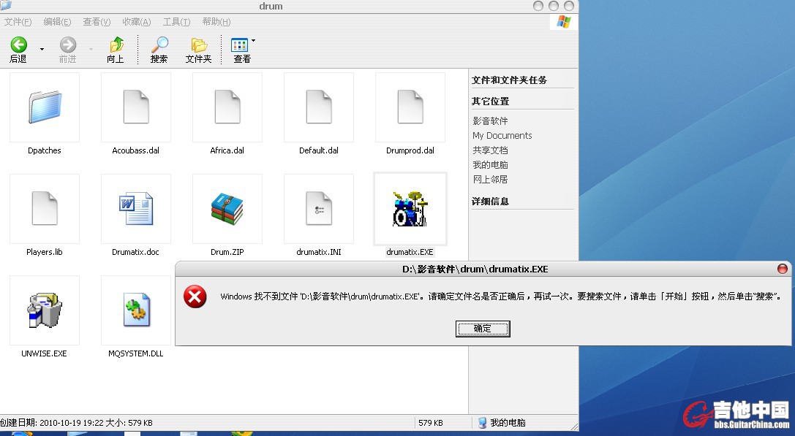Click the Views (查看) toolbar icon

(239, 45)
